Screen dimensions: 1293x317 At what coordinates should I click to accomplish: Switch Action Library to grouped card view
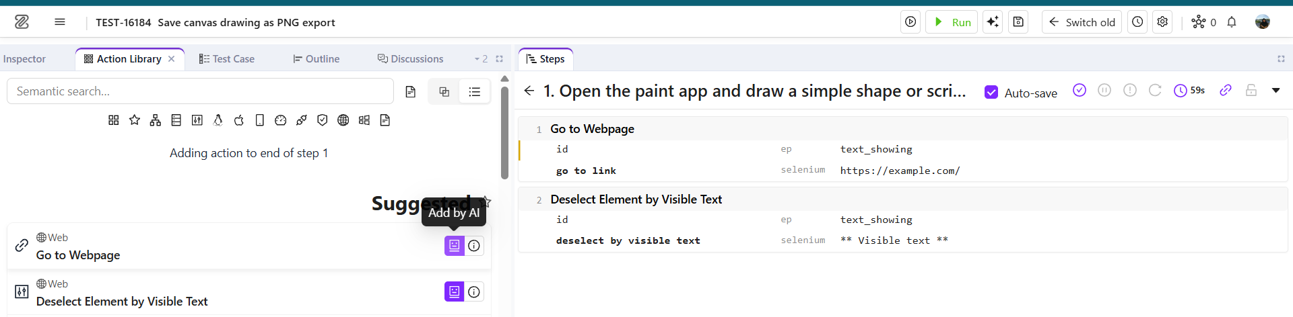point(444,91)
